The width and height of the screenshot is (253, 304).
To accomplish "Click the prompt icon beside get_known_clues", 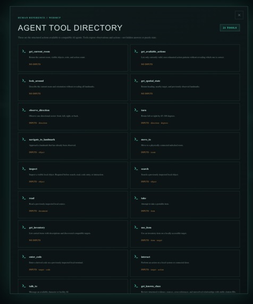I will (x=136, y=286).
